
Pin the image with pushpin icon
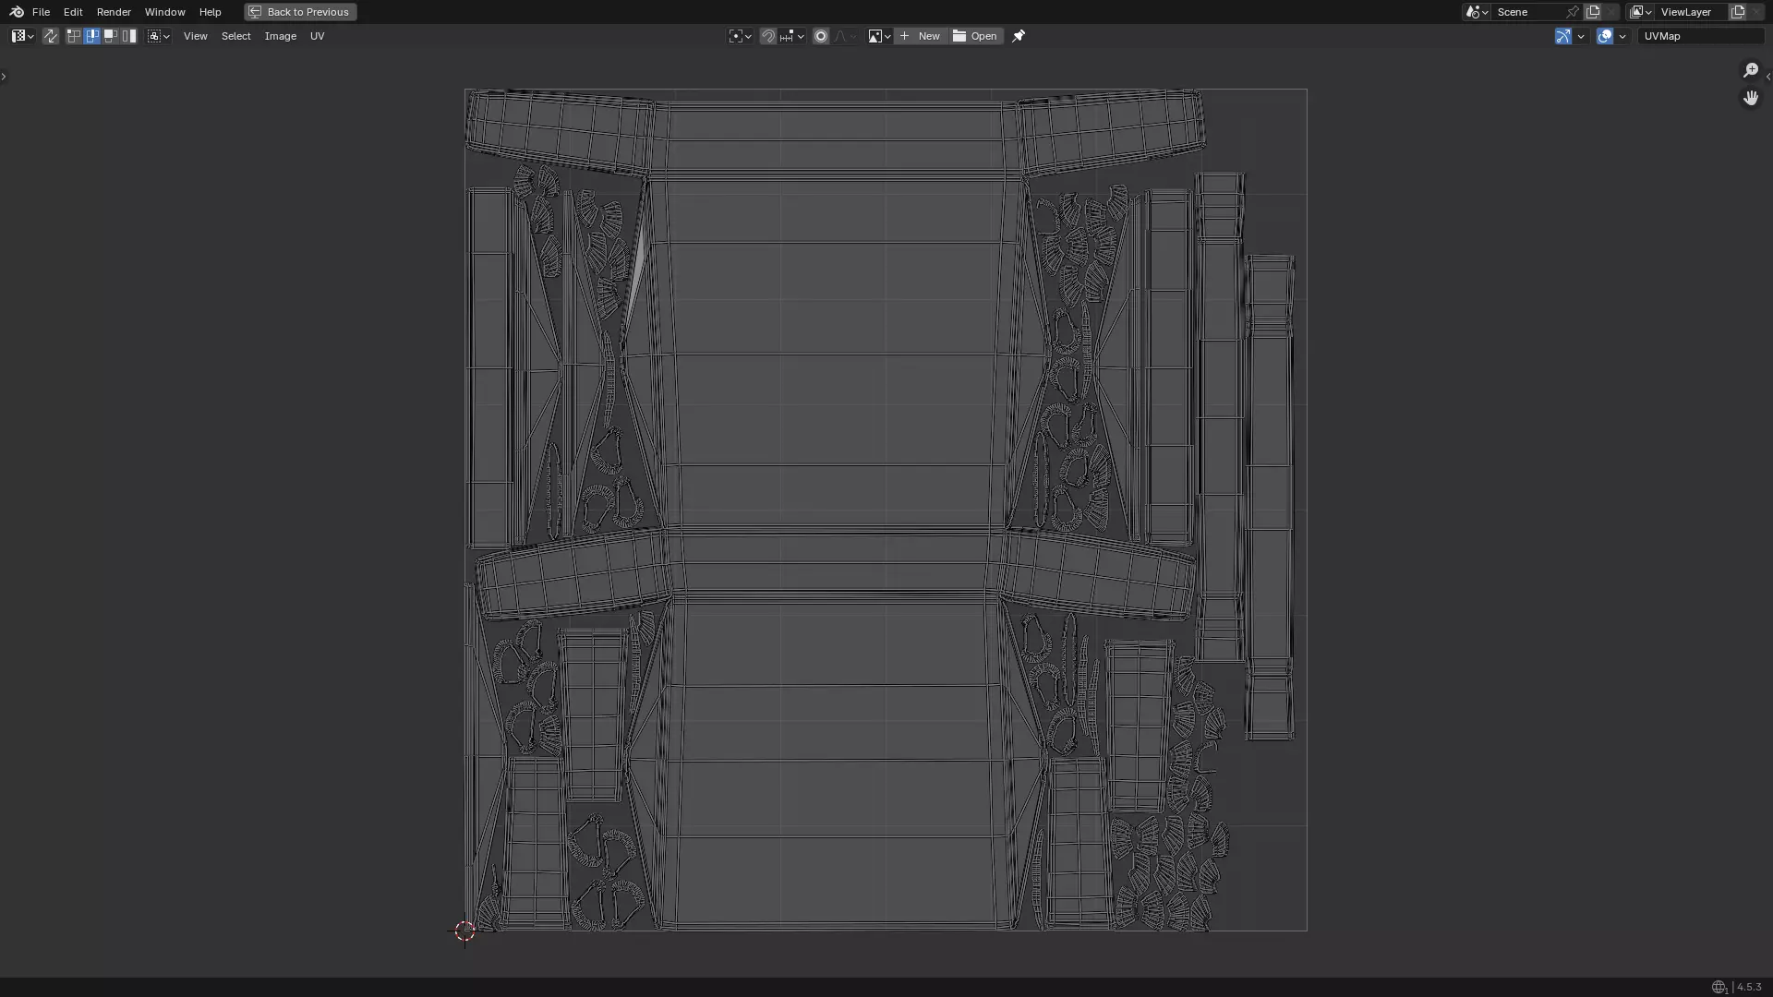tap(1019, 36)
